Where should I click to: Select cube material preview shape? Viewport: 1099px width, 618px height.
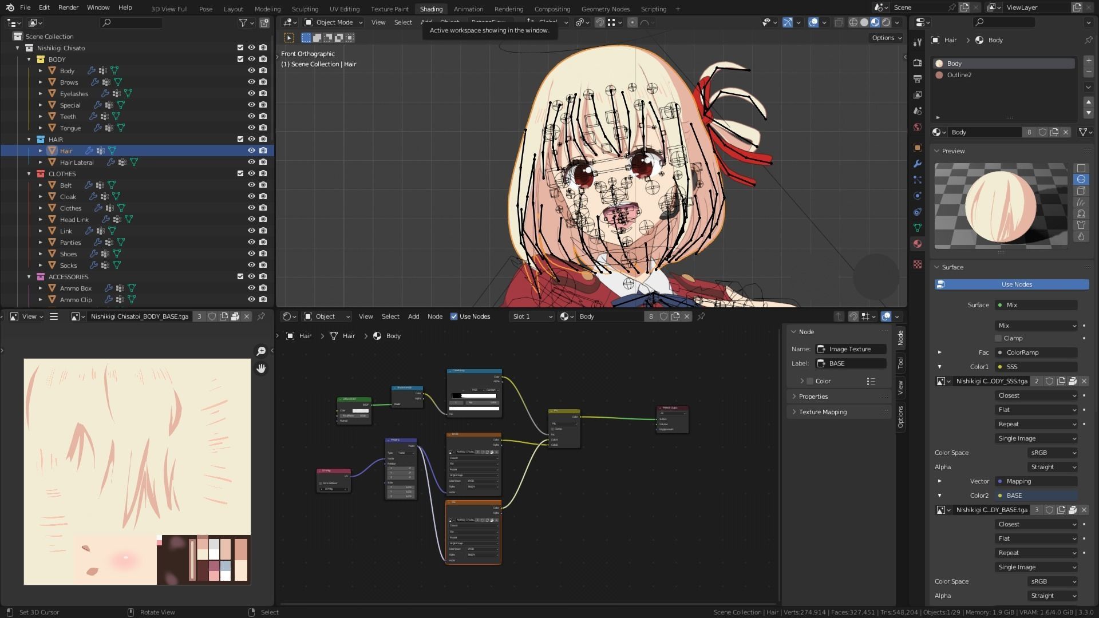click(x=1081, y=191)
